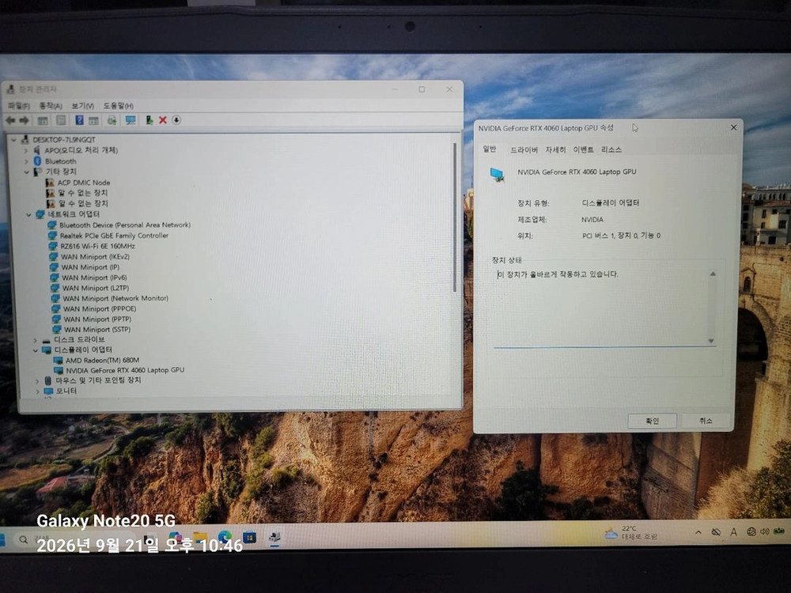Collapse the 기타 장치 category

click(x=27, y=172)
